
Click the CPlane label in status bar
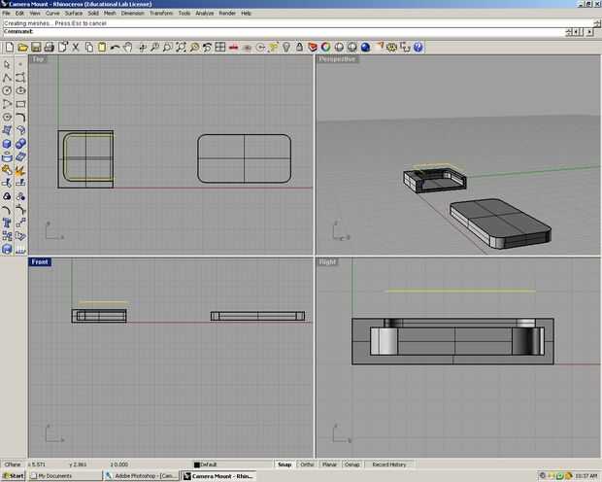point(13,465)
